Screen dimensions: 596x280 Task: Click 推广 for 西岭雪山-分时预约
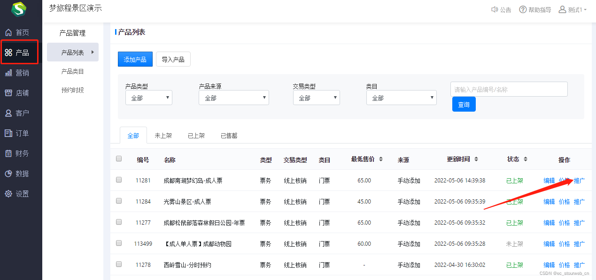pos(580,265)
